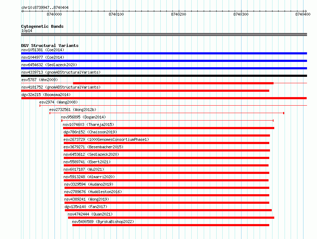Viewport: 317px width, 239px height.
Task: Click the chr10:8739947..8740404 coordinate text
Action: coord(45,7)
